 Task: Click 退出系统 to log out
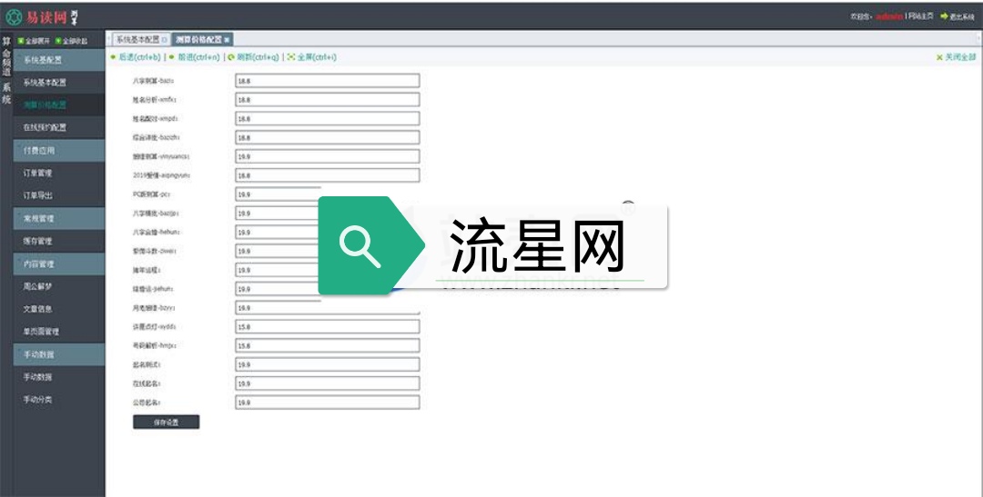tap(962, 16)
